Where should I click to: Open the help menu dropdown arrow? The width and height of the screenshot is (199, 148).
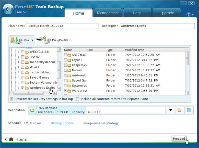[193, 15]
